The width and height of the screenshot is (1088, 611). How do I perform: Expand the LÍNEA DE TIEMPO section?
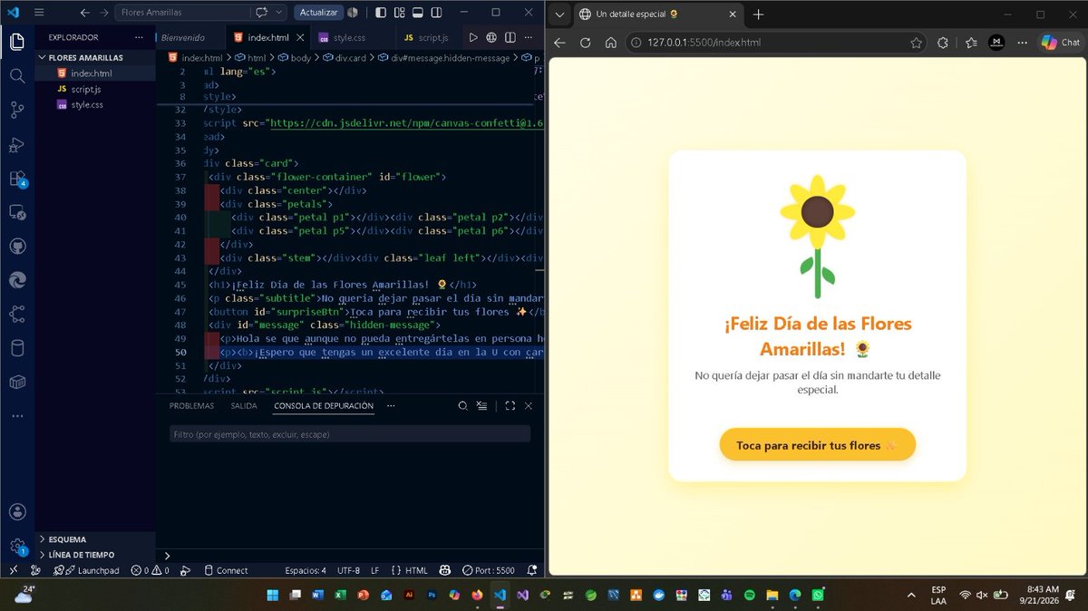pyautogui.click(x=94, y=555)
